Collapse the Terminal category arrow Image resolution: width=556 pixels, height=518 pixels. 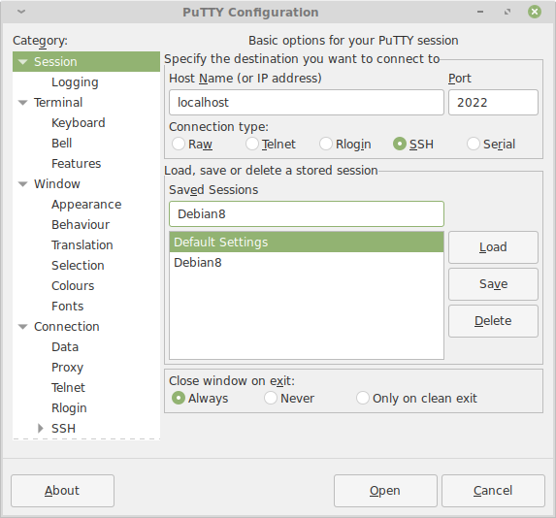pos(22,103)
